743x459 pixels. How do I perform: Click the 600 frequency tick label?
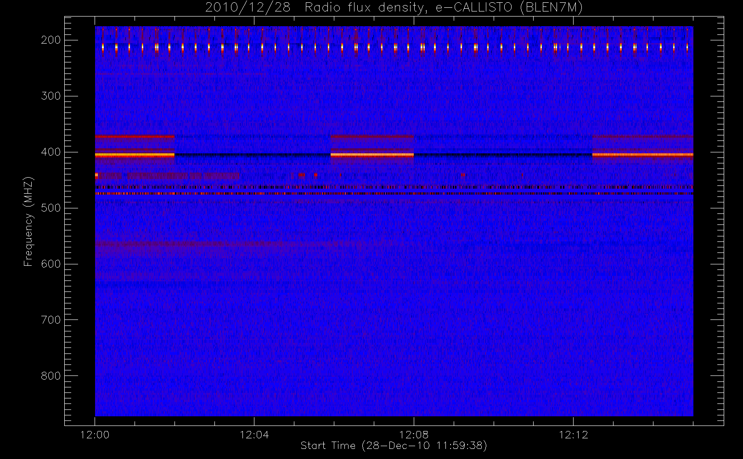click(51, 264)
